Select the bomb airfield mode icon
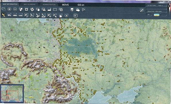 (x=38, y=16)
